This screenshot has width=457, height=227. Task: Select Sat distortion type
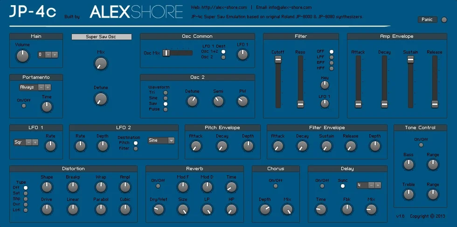coord(26,193)
